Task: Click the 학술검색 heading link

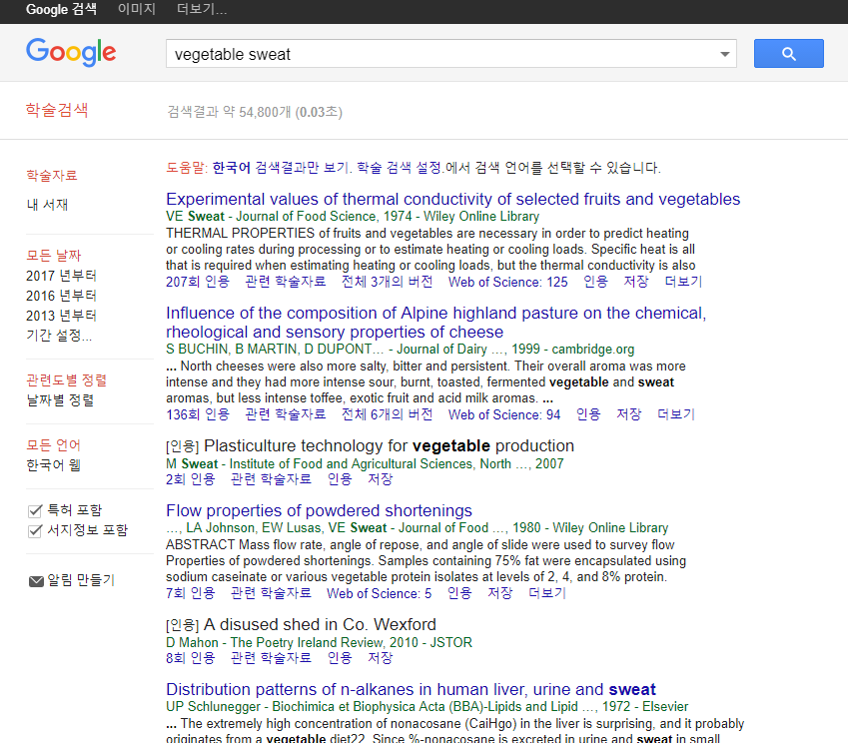Action: (x=57, y=110)
